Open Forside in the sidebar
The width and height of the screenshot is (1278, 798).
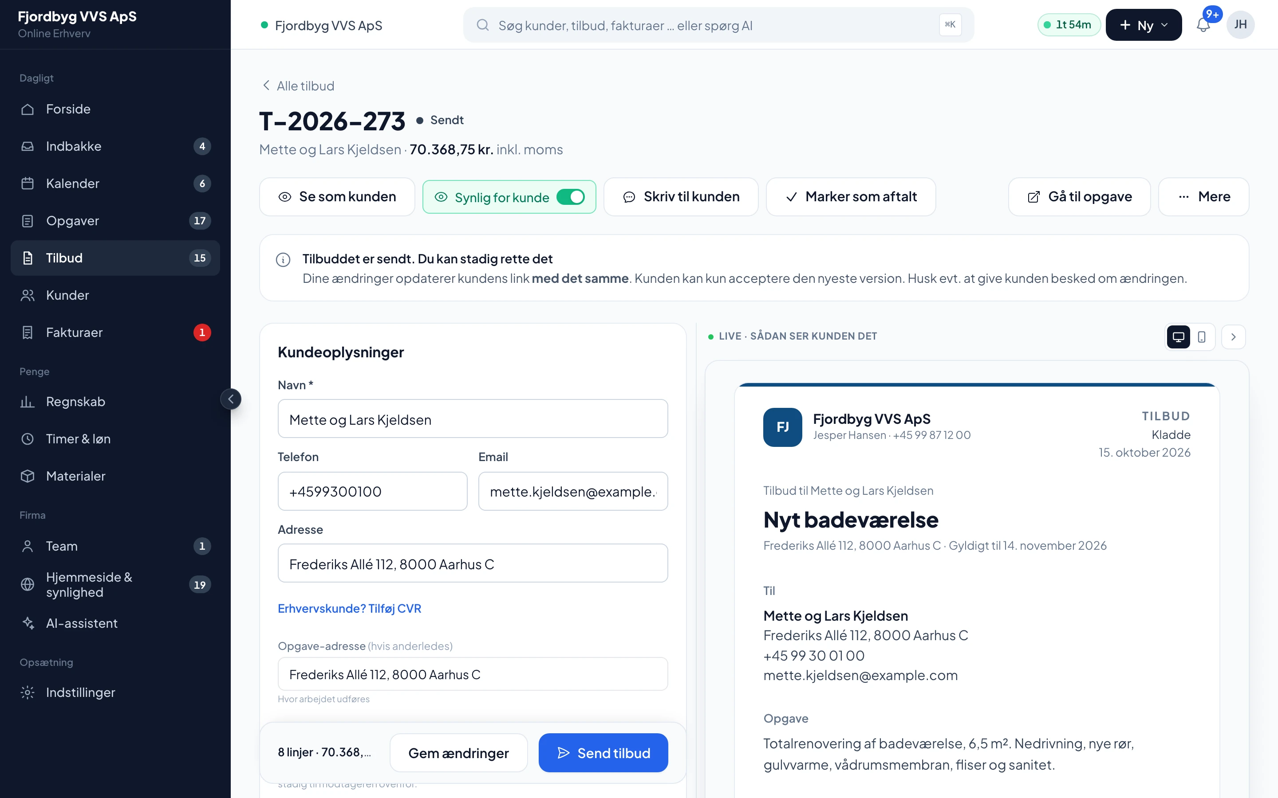click(x=115, y=109)
